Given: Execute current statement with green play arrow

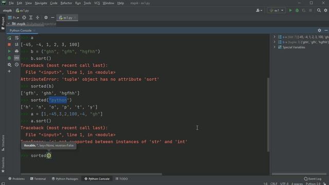Looking at the screenshot, I should pyautogui.click(x=9, y=51).
